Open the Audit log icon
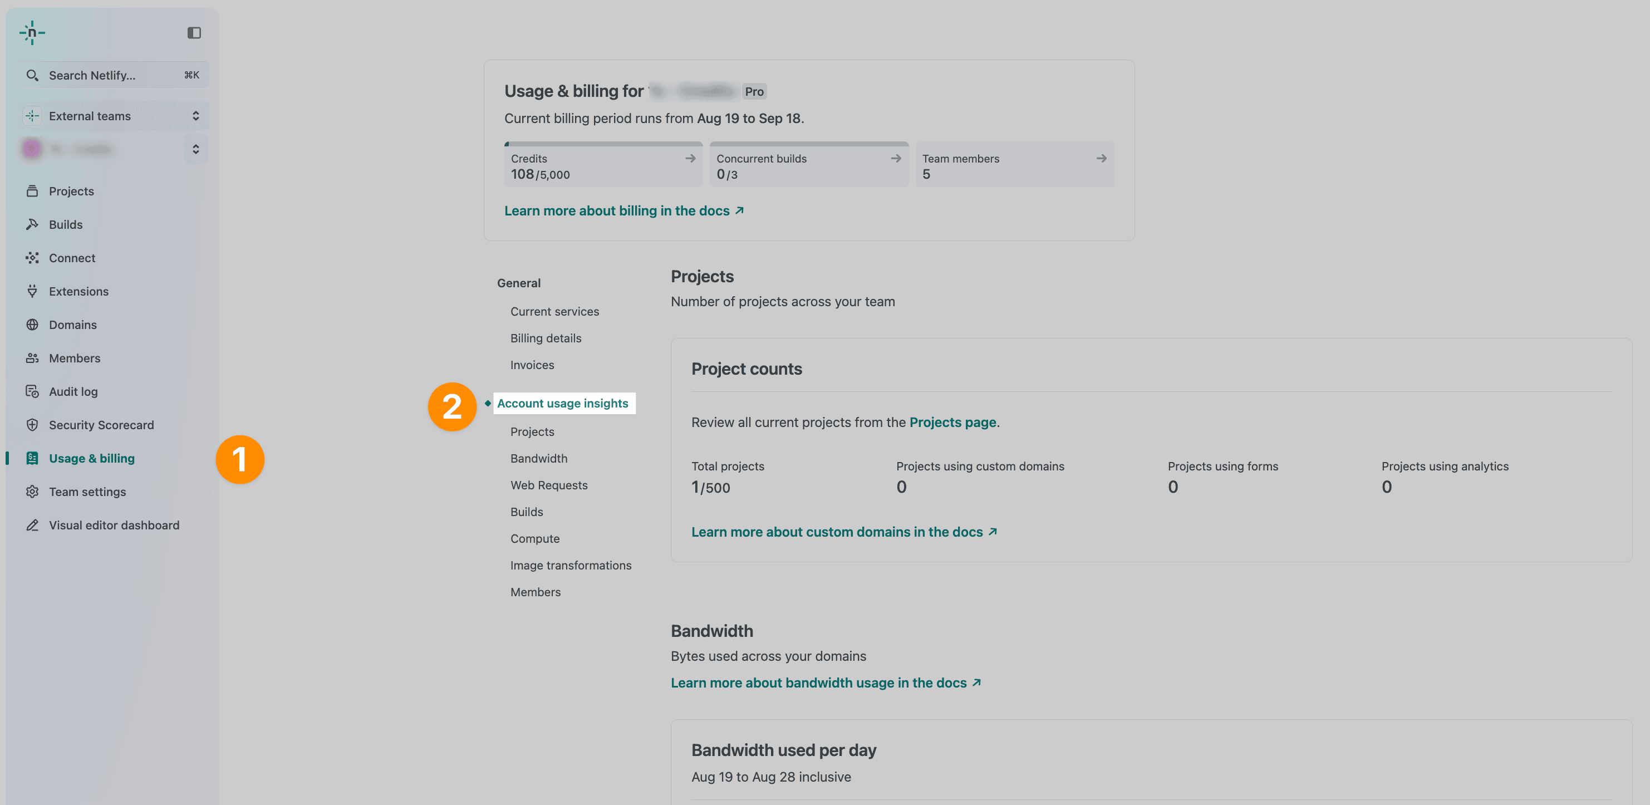The height and width of the screenshot is (805, 1650). click(32, 391)
